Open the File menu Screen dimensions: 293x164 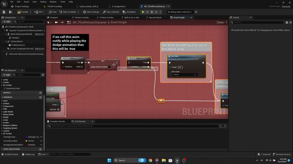pyautogui.click(x=11, y=2)
